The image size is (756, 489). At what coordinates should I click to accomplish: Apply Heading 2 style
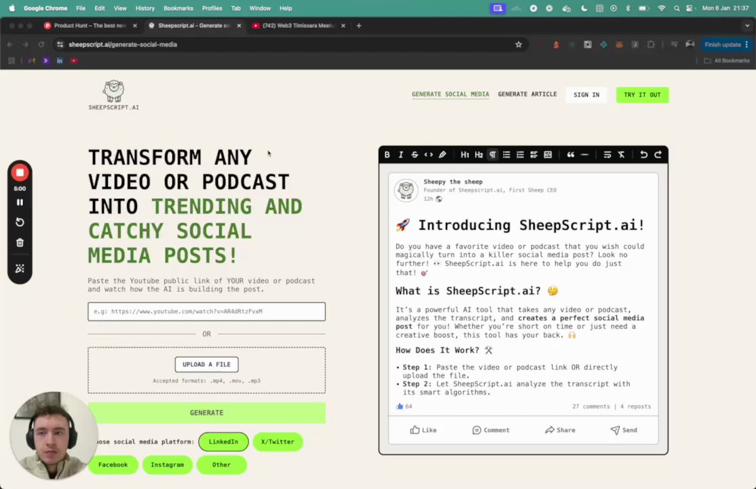click(x=478, y=154)
